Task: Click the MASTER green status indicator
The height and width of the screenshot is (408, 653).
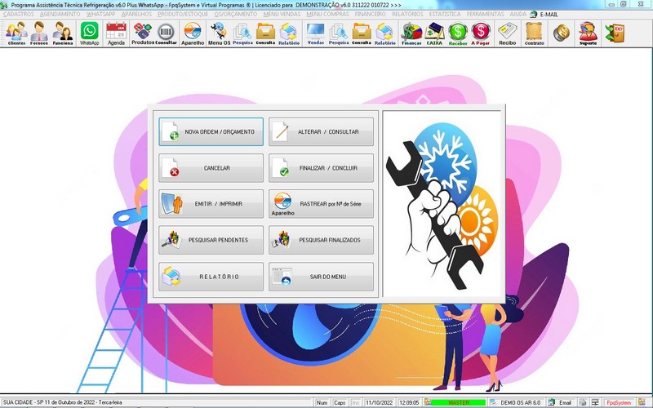Action: tap(458, 402)
